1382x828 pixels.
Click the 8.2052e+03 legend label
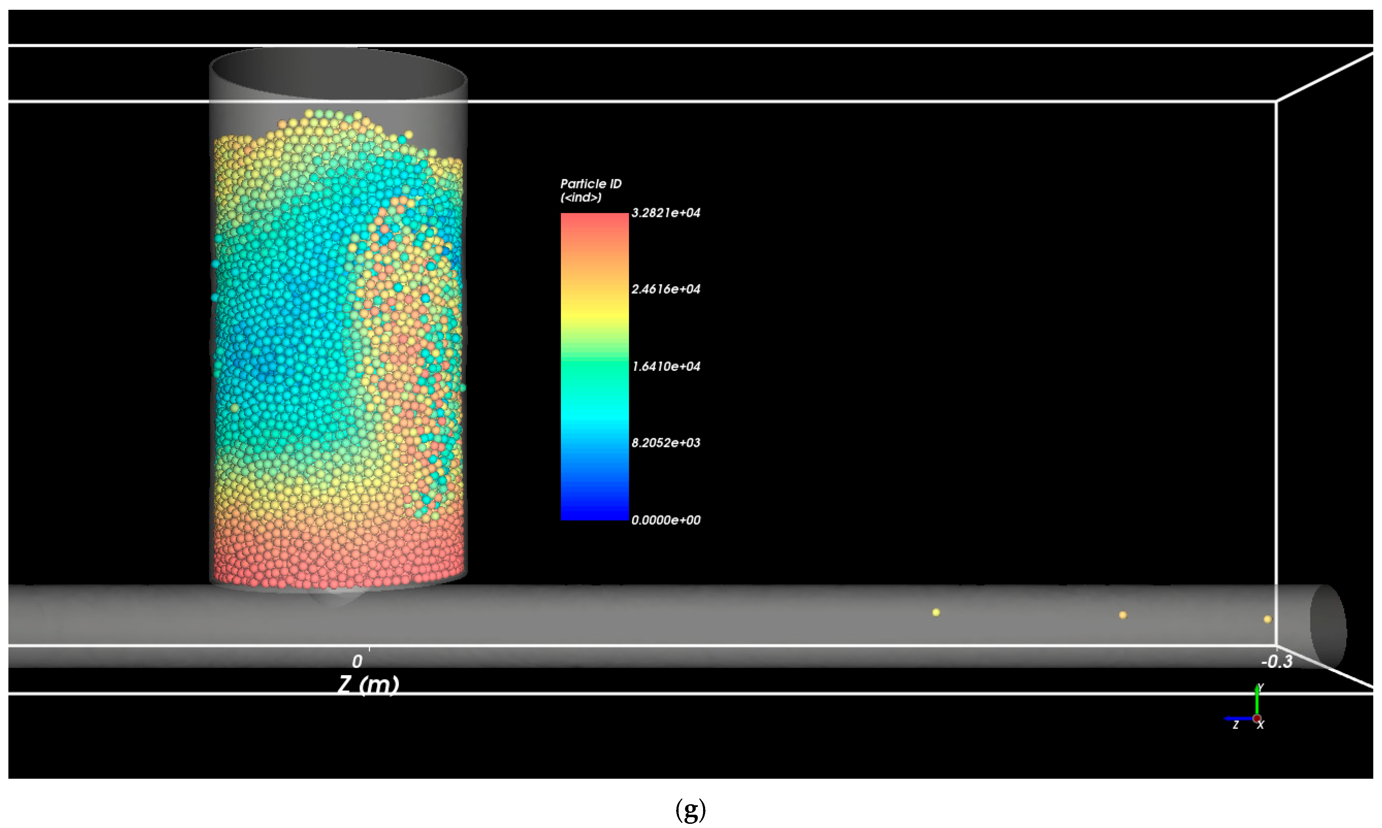[666, 443]
